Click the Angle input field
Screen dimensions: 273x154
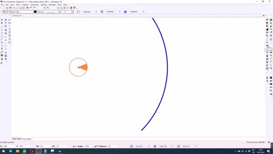point(88,146)
